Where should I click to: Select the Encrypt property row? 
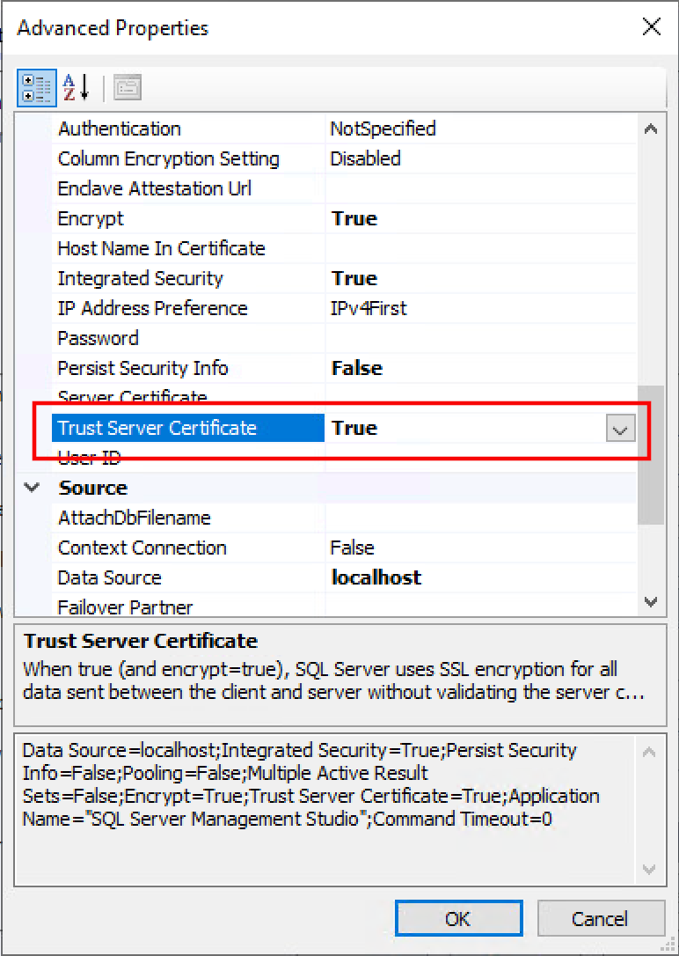pyautogui.click(x=344, y=218)
